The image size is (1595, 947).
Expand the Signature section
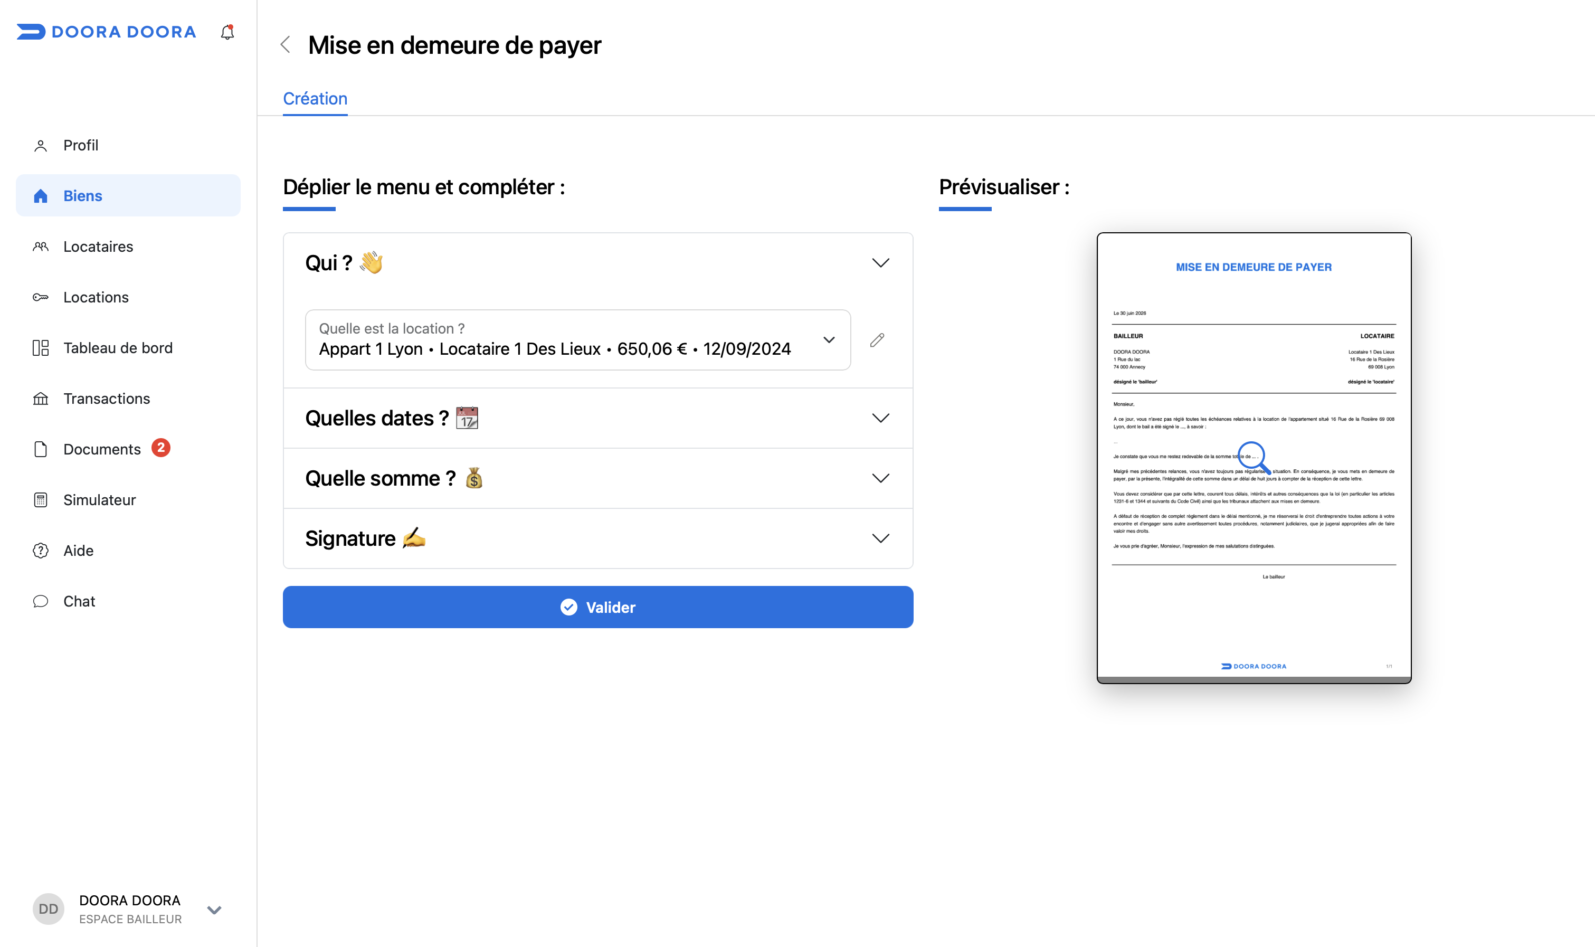click(x=598, y=538)
